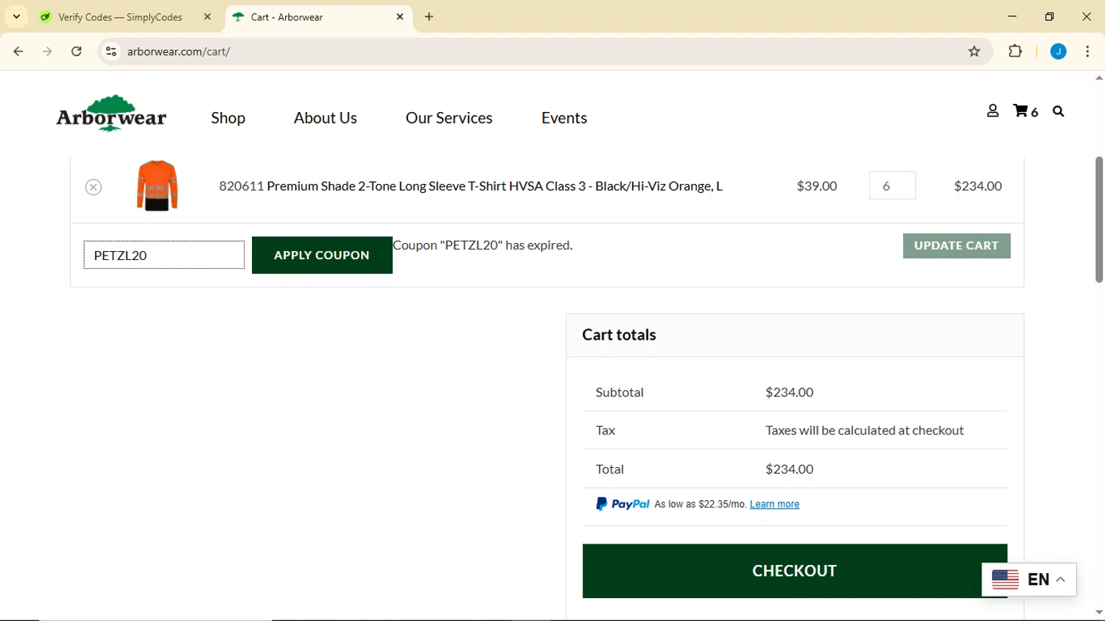Open the Shop menu
Image resolution: width=1105 pixels, height=621 pixels.
click(x=228, y=118)
